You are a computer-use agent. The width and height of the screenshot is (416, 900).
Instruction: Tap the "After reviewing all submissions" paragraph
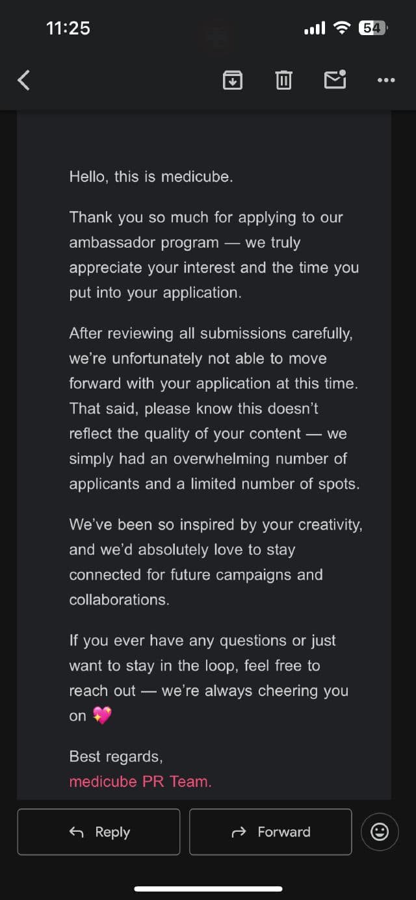click(x=214, y=409)
